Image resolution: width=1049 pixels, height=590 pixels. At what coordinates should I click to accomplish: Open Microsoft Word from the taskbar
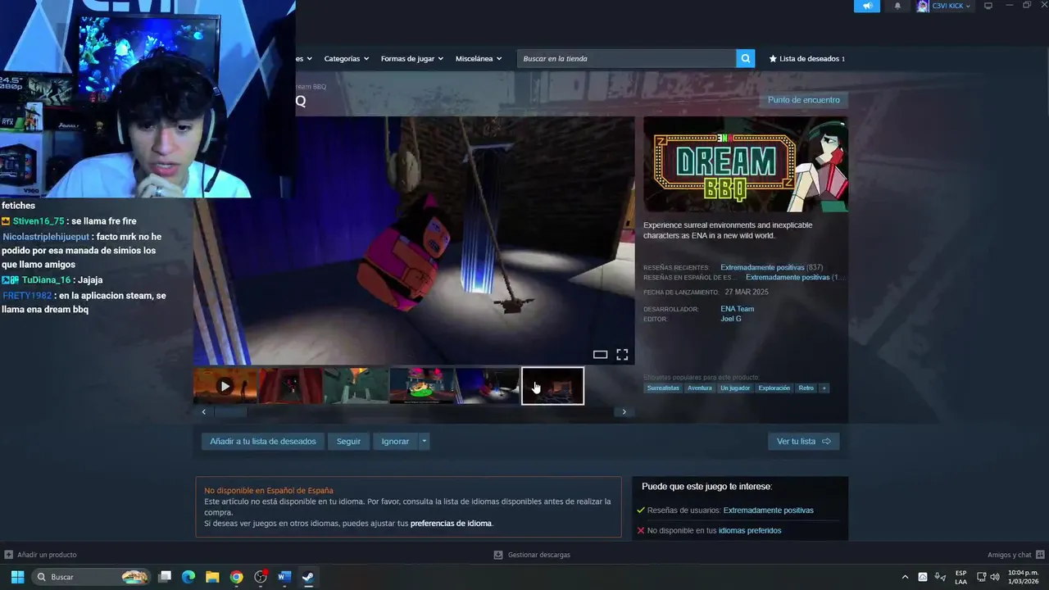click(x=284, y=577)
